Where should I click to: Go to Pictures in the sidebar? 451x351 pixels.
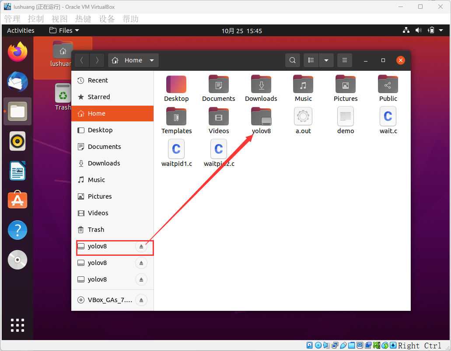point(112,196)
